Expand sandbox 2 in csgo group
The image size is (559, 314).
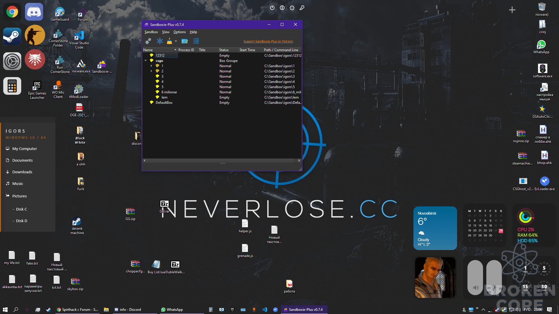pos(151,71)
